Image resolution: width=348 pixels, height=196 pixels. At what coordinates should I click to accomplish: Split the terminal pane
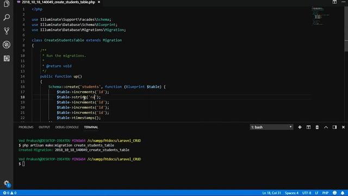click(308, 127)
